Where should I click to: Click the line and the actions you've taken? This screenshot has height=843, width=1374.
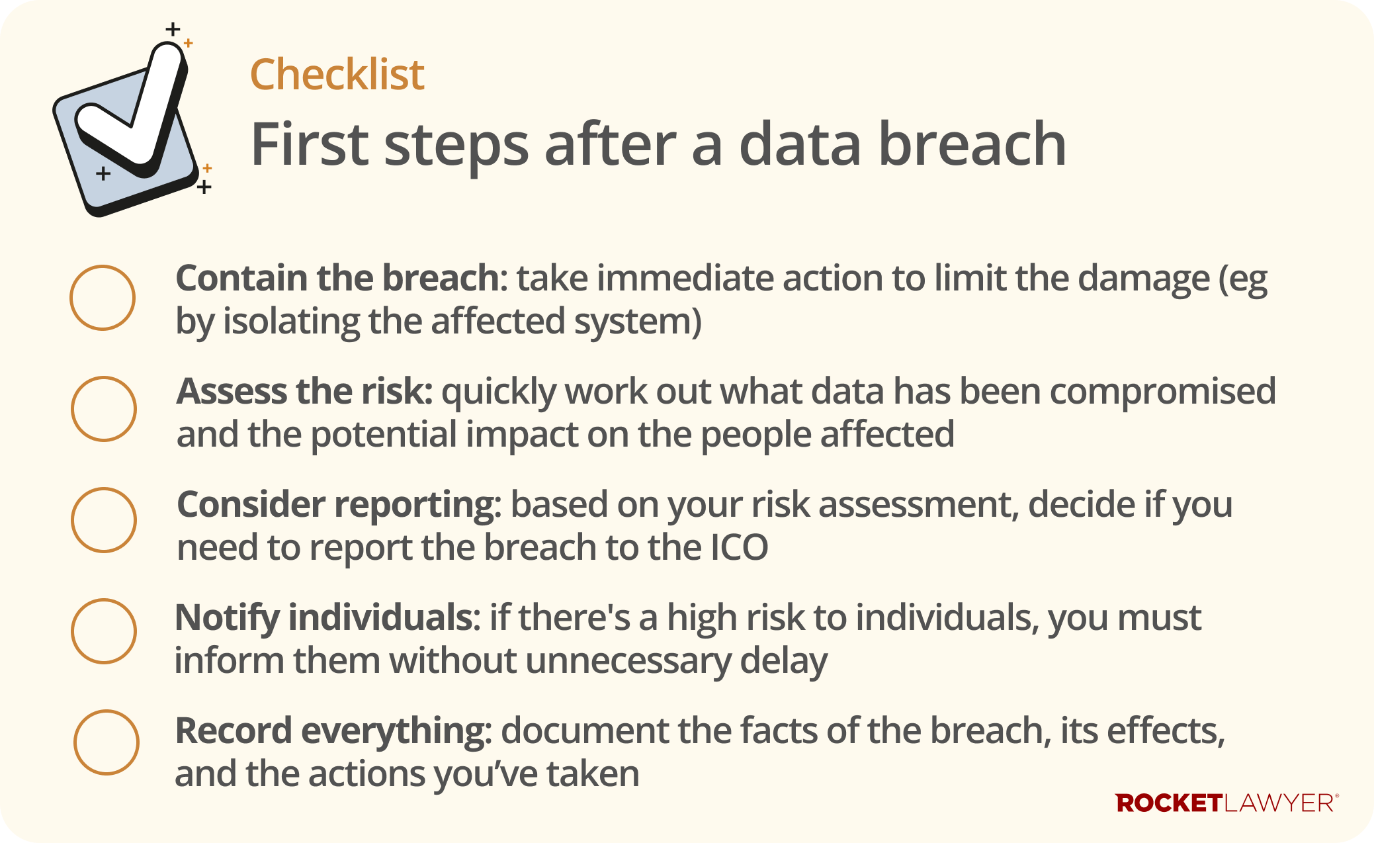(407, 774)
